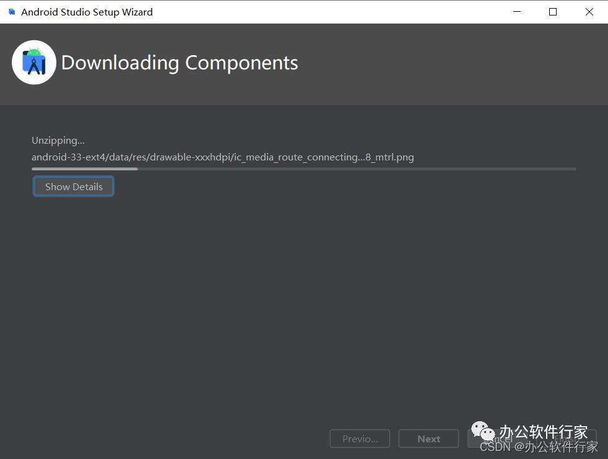Close the Android Studio Setup Wizard

click(589, 12)
